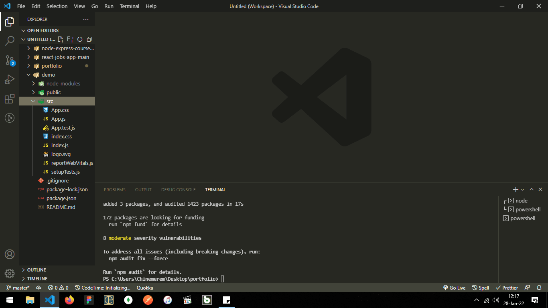Toggle Spell checker in status bar
548x308 pixels.
[481, 288]
